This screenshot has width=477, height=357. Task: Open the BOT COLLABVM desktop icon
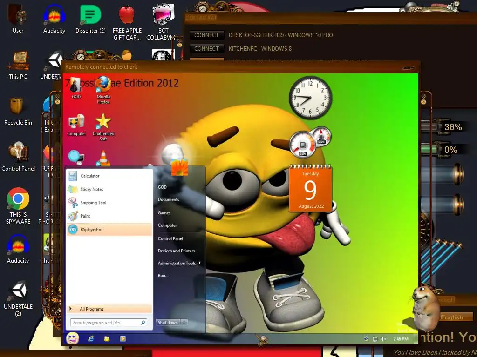164,21
